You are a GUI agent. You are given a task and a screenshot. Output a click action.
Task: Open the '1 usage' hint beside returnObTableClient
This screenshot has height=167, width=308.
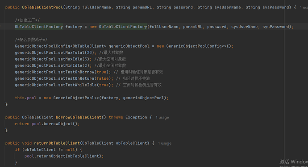pyautogui.click(x=165, y=143)
